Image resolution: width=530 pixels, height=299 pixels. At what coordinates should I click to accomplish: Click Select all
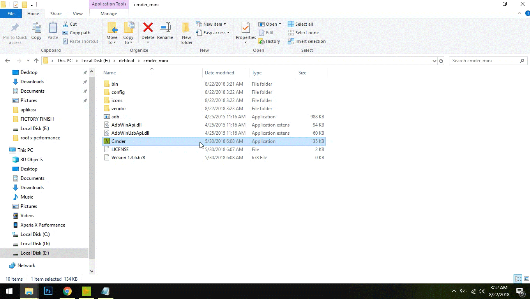(x=300, y=24)
